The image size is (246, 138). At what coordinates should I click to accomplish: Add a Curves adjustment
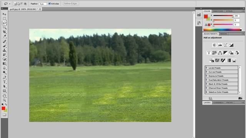[x=226, y=45]
